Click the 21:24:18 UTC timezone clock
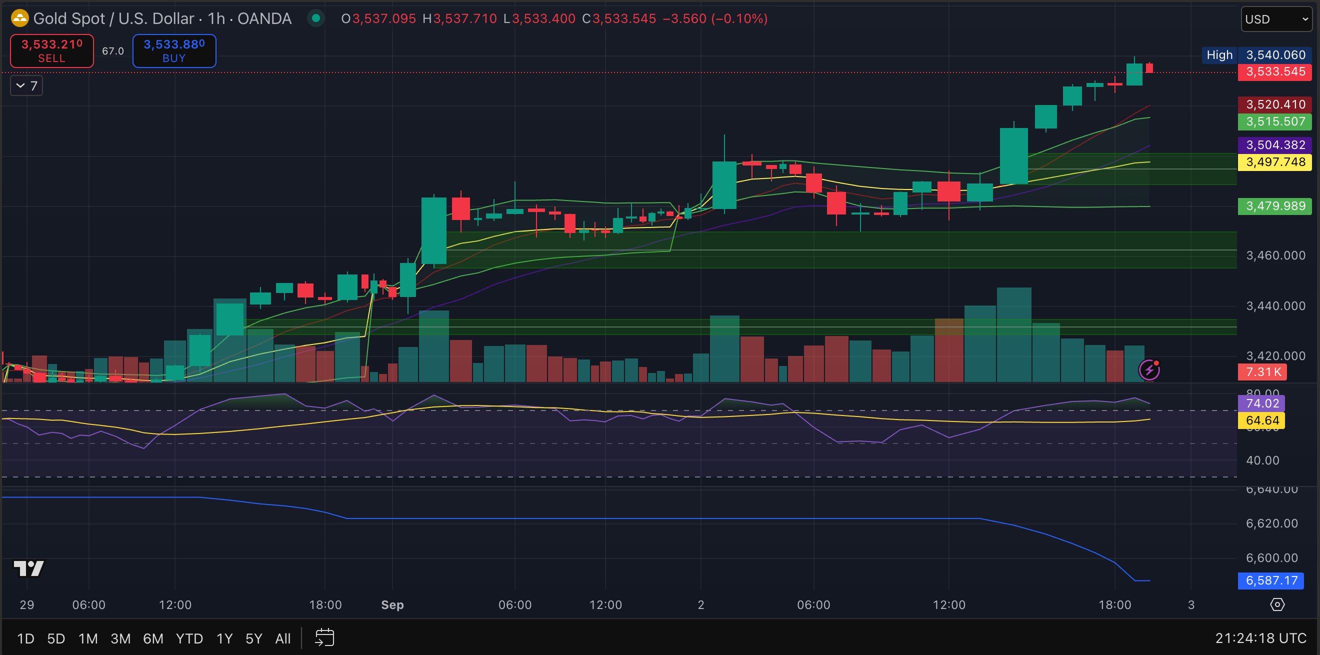1320x655 pixels. click(x=1260, y=638)
